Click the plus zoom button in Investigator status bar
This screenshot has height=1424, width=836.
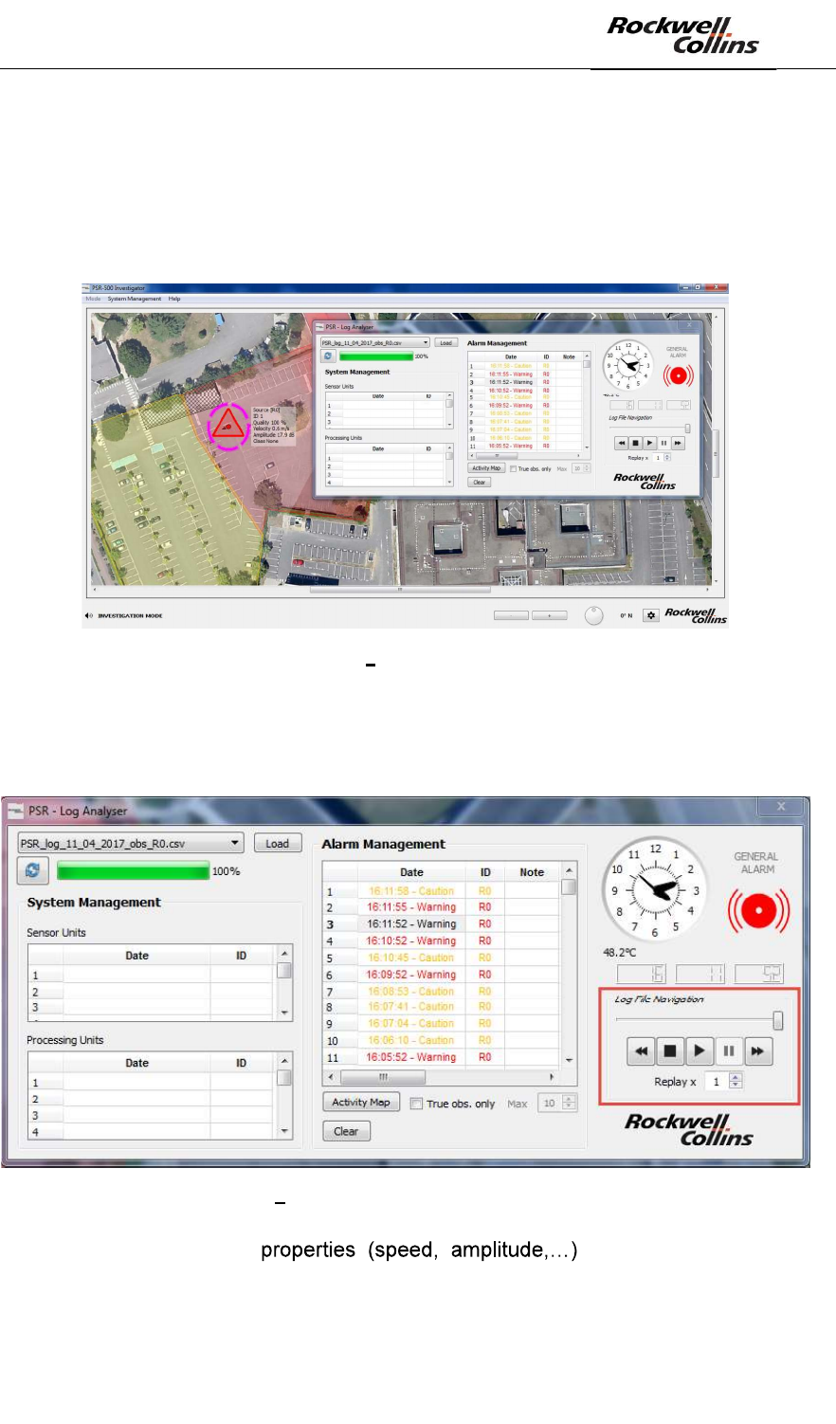click(x=549, y=615)
